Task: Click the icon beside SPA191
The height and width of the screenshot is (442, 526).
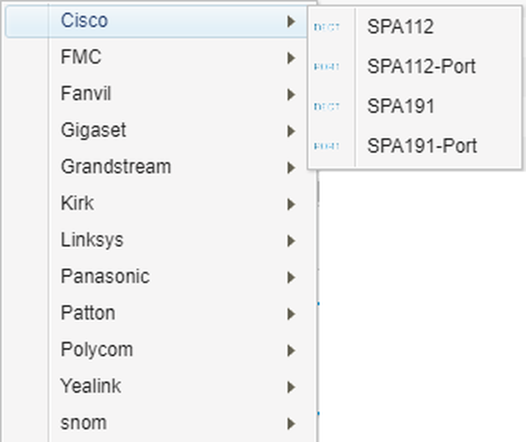Action: (x=327, y=106)
